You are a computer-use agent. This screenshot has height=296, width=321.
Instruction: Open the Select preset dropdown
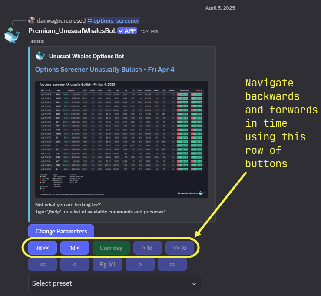tap(115, 283)
